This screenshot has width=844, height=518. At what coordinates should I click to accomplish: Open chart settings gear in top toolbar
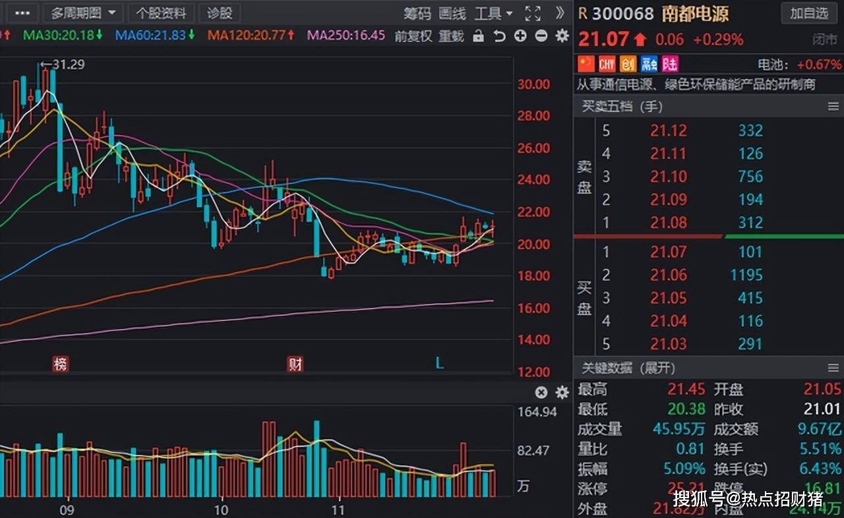(x=562, y=36)
